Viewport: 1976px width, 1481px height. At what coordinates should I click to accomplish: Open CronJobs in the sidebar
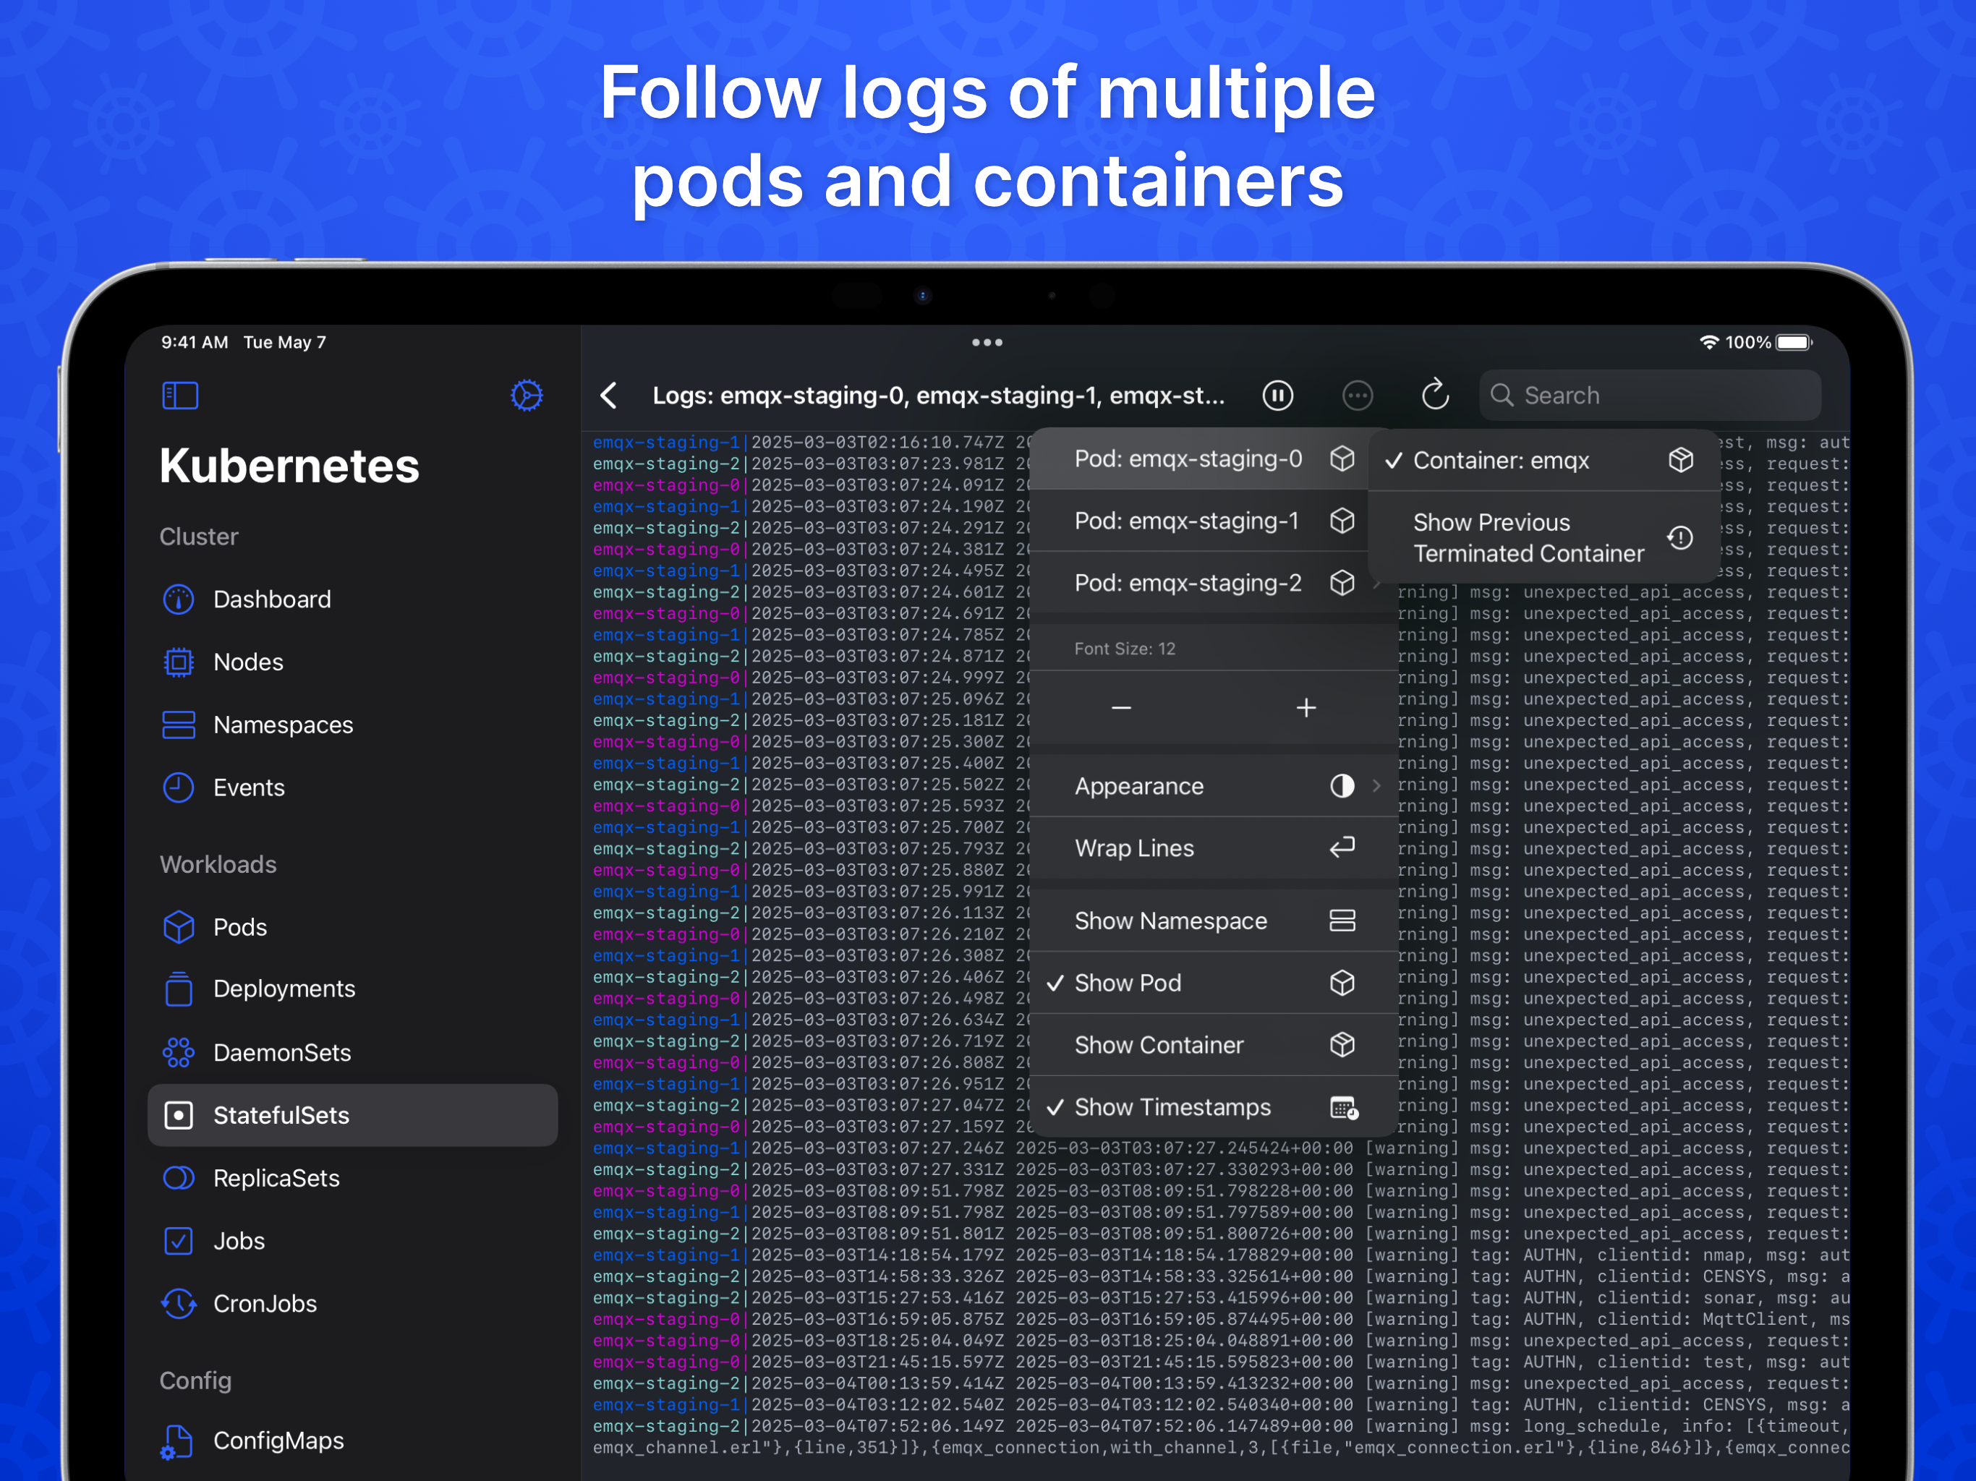pyautogui.click(x=265, y=1303)
